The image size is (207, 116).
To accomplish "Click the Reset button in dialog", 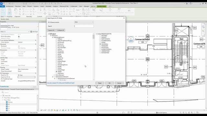I will [x=100, y=83].
